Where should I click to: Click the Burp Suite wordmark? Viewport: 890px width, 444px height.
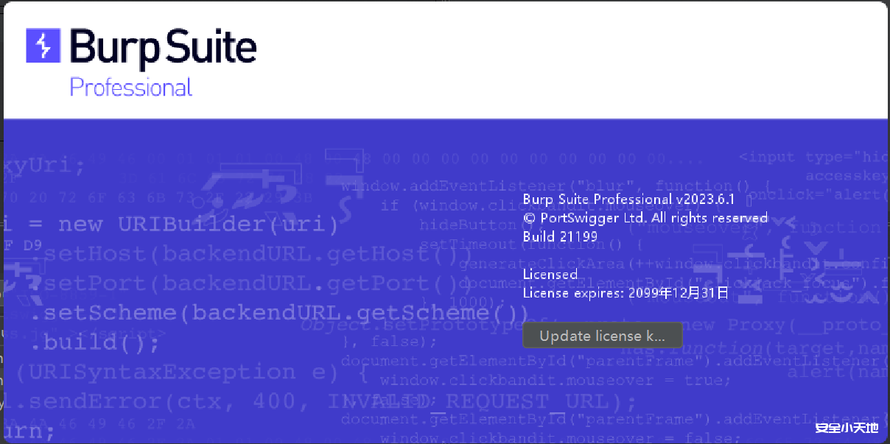162,46
